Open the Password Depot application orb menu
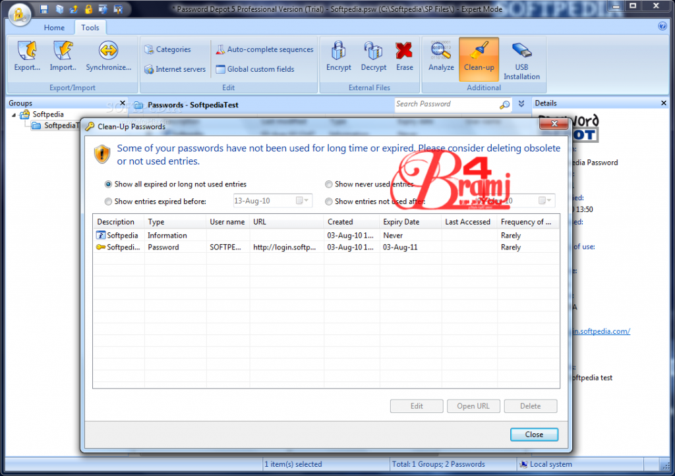 click(x=19, y=14)
